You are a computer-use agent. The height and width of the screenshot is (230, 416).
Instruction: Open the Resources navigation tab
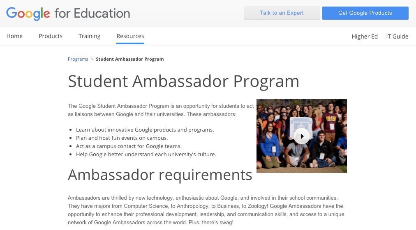130,36
